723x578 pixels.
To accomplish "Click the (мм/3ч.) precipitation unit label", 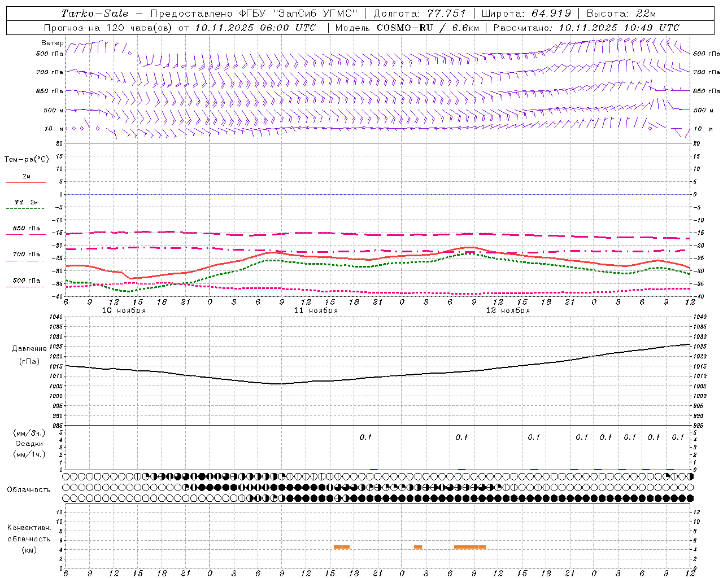I will click(29, 433).
